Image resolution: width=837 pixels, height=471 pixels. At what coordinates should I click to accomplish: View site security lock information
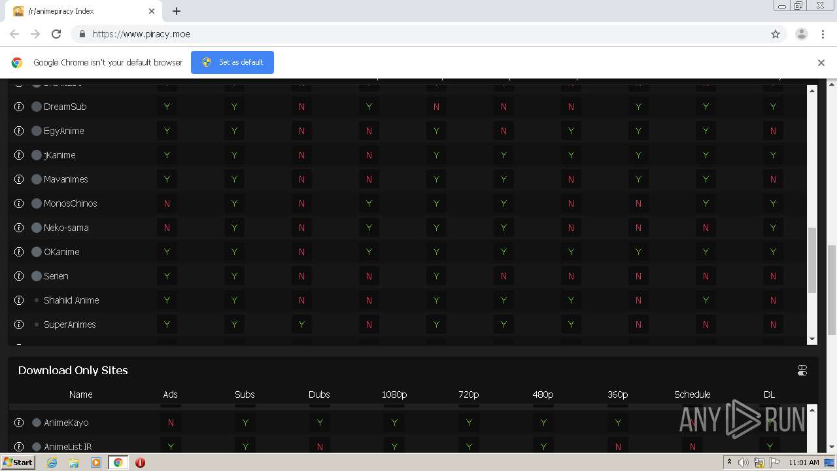pos(82,34)
